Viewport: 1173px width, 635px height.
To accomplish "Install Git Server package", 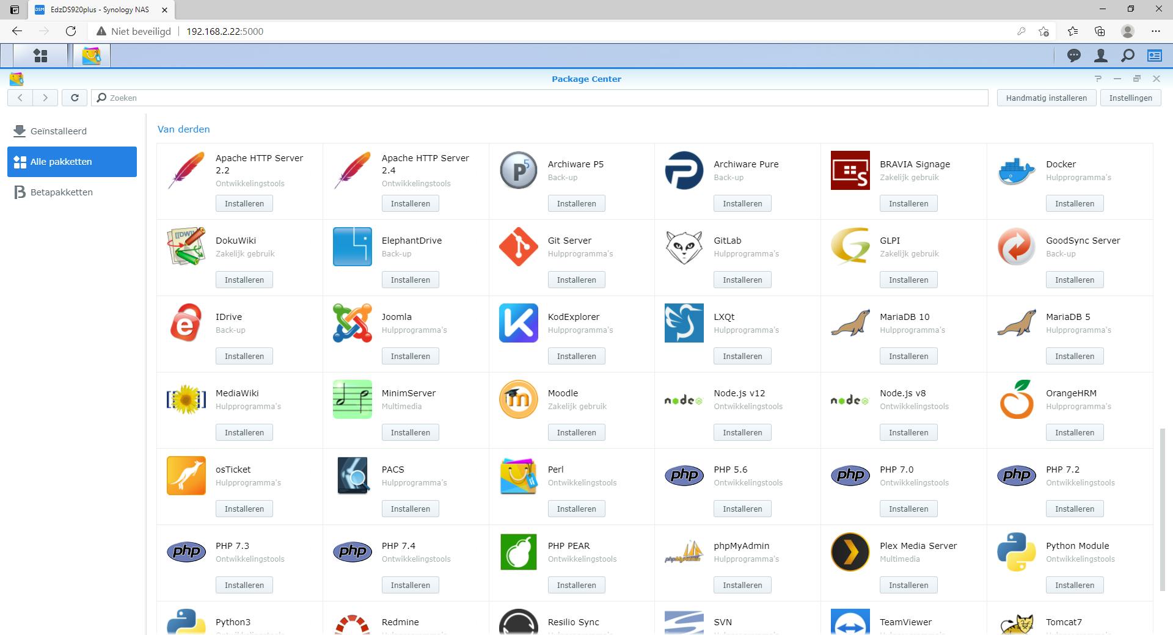I will [576, 280].
